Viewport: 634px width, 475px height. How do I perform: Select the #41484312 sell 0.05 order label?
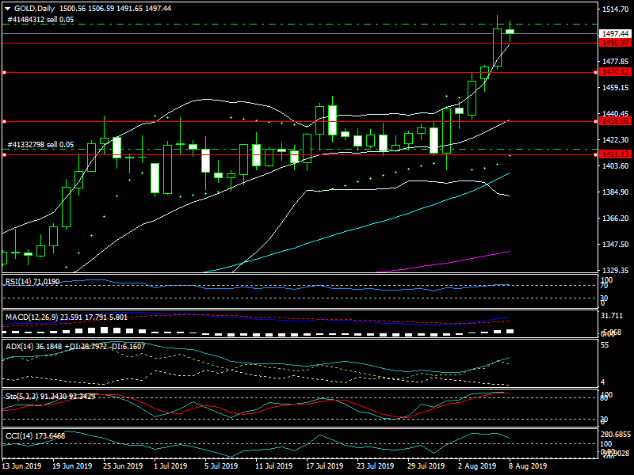pyautogui.click(x=41, y=19)
